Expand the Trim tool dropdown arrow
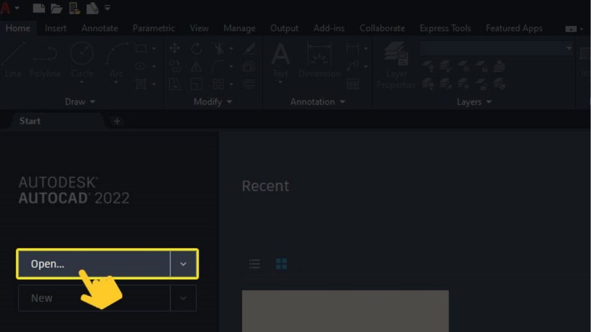The width and height of the screenshot is (591, 332). 231,48
